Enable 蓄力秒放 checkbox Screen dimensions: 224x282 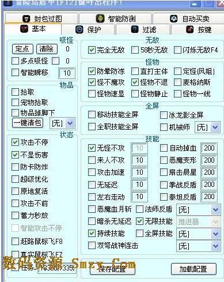15,215
